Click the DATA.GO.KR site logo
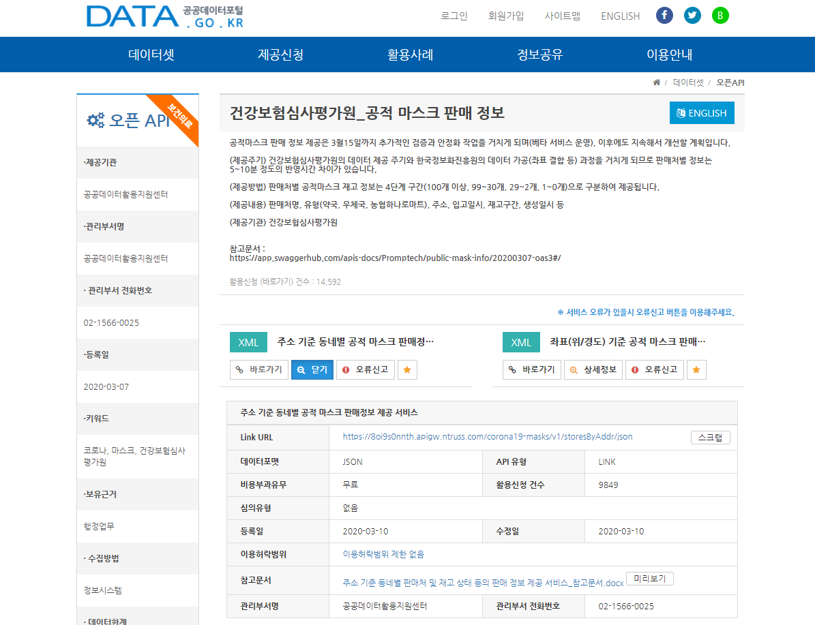 click(x=164, y=16)
